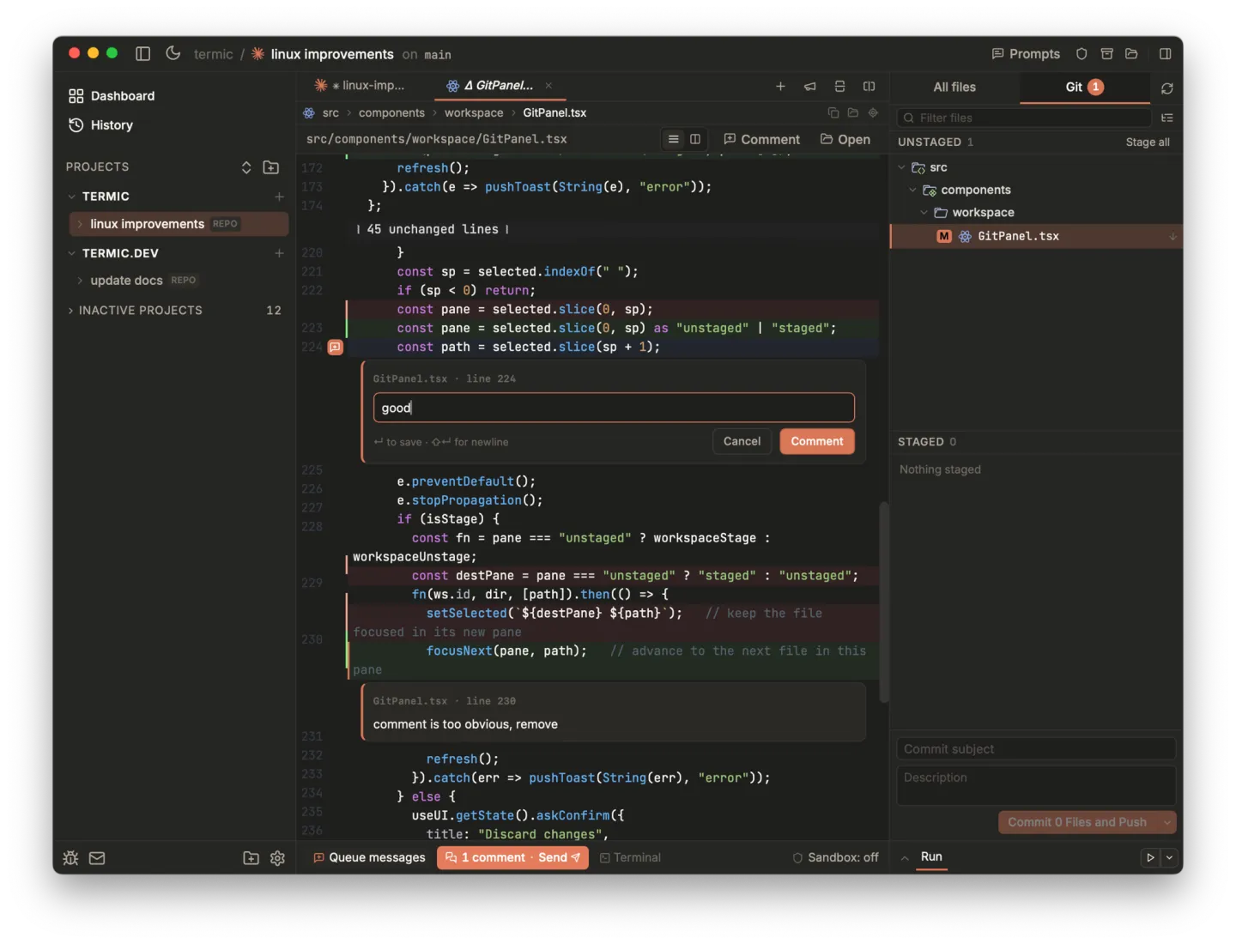Image resolution: width=1236 pixels, height=944 pixels.
Task: Click the mail icon at bottom left
Action: click(x=97, y=858)
